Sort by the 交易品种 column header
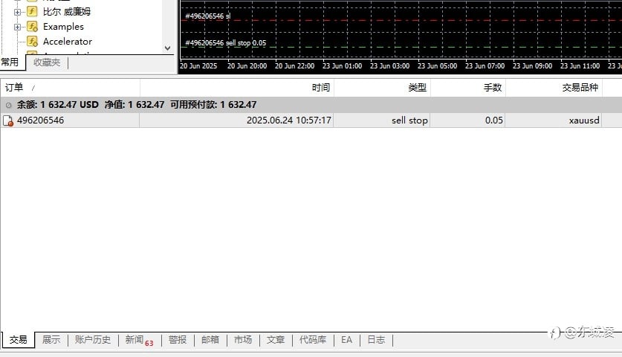Image resolution: width=622 pixels, height=357 pixels. click(554, 88)
